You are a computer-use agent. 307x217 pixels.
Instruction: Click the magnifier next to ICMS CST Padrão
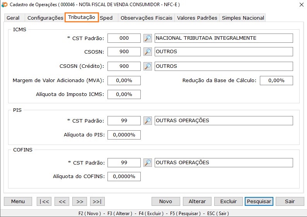tap(148, 38)
